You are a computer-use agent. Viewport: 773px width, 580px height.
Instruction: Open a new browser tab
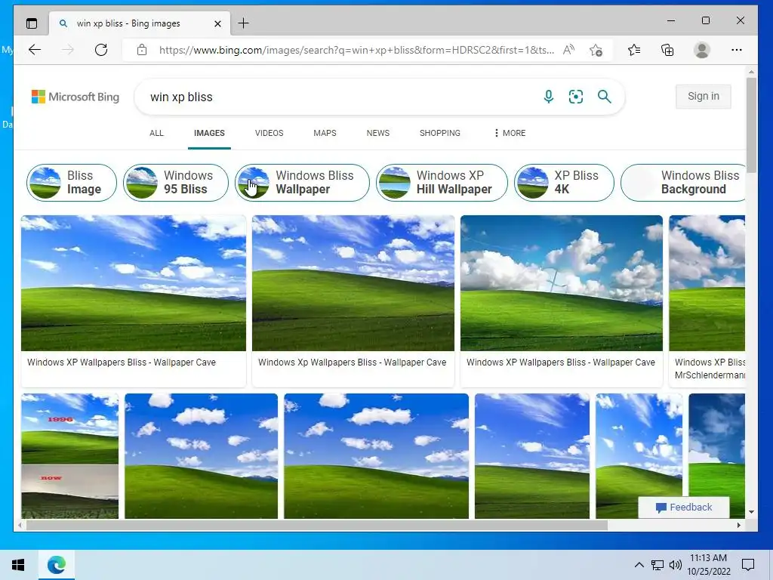243,23
